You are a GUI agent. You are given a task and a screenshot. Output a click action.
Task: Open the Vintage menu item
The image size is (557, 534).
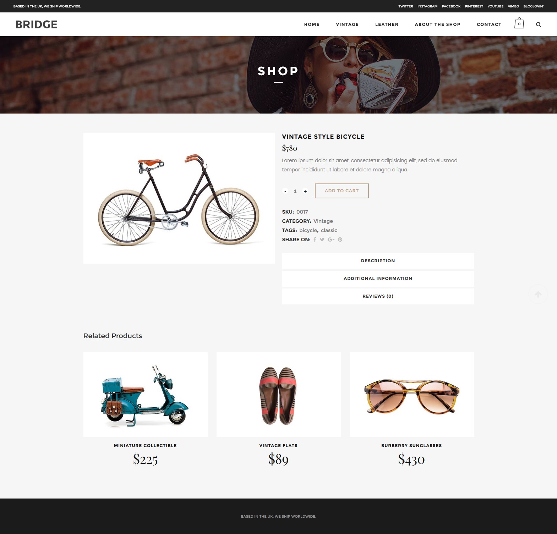347,24
